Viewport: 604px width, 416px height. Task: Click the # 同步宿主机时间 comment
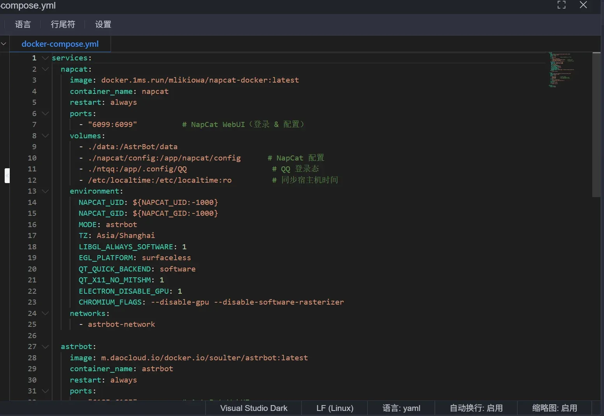305,180
